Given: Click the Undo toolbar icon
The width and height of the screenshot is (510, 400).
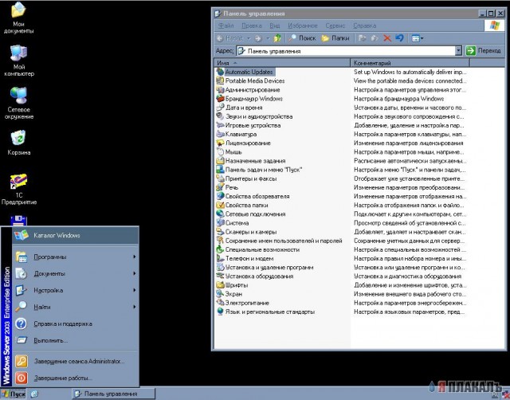Looking at the screenshot, I should tap(400, 38).
